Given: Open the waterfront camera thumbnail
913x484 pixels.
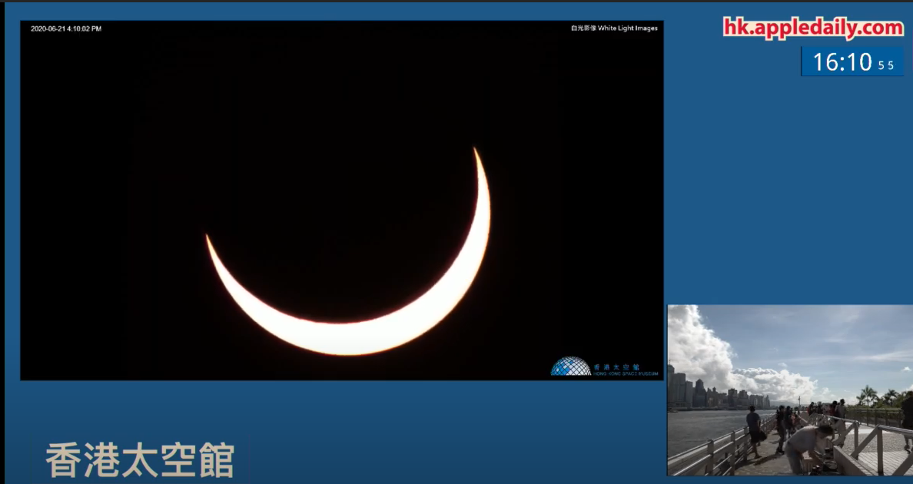Looking at the screenshot, I should (x=789, y=390).
